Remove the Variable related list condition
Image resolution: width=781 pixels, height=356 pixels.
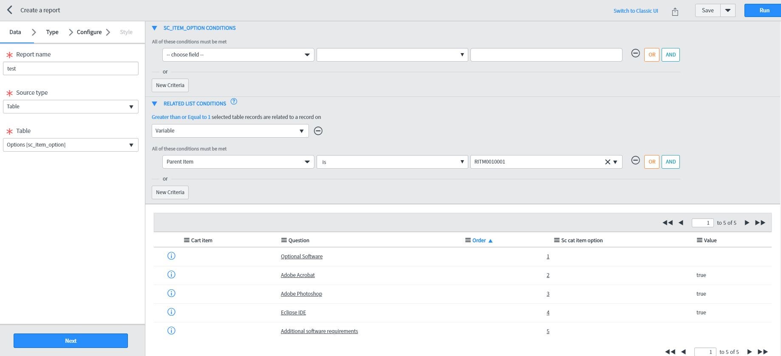coord(318,131)
